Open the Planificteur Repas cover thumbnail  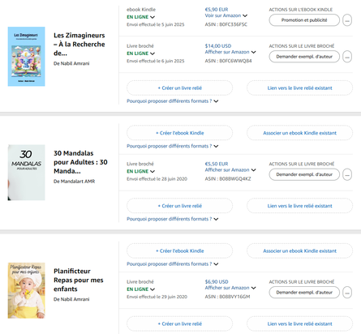pyautogui.click(x=26, y=290)
